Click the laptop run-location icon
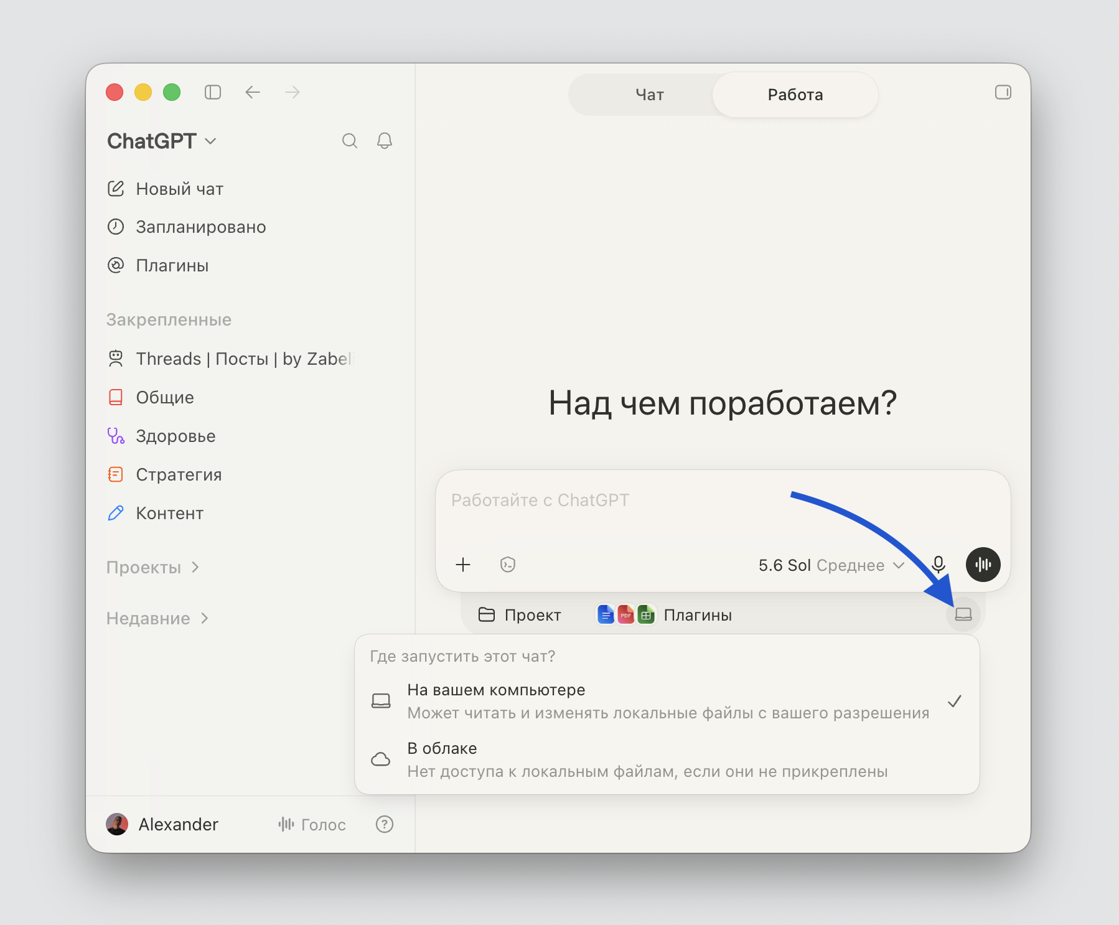The height and width of the screenshot is (925, 1119). tap(963, 614)
